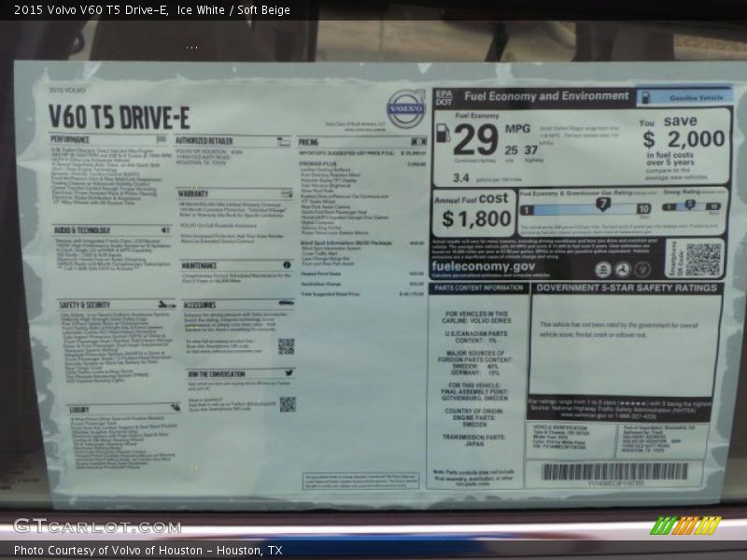This screenshot has height=560, width=747.
Task: Click the Destination Charge line in pricing
Action: (363, 284)
